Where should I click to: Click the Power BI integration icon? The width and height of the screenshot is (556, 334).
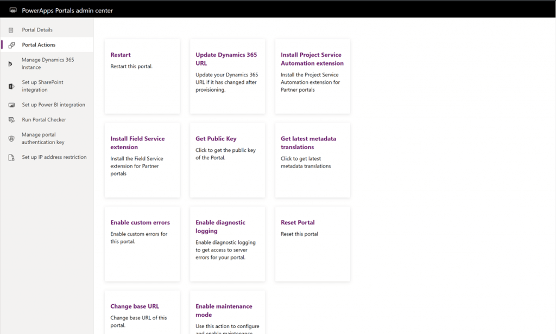tap(11, 105)
